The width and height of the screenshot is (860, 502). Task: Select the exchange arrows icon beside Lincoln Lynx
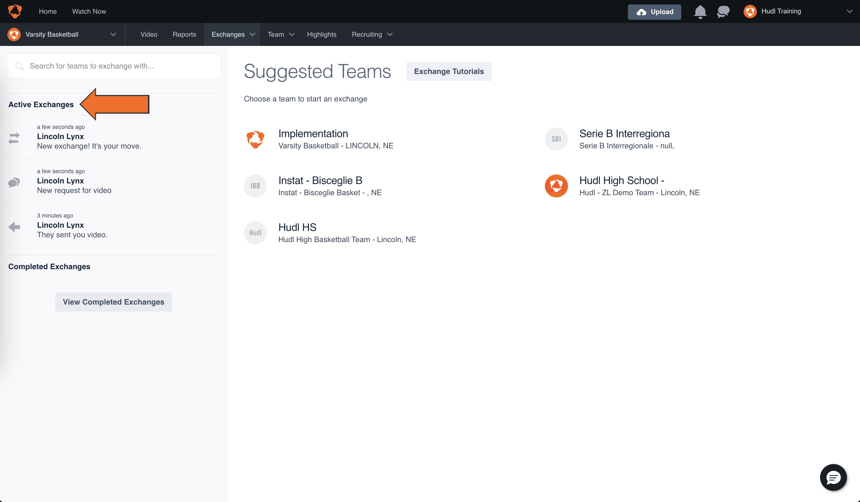coord(14,138)
